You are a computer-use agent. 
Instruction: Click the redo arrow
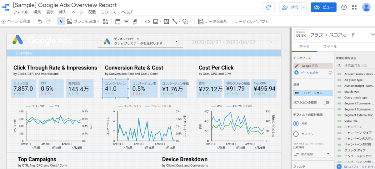pyautogui.click(x=48, y=21)
